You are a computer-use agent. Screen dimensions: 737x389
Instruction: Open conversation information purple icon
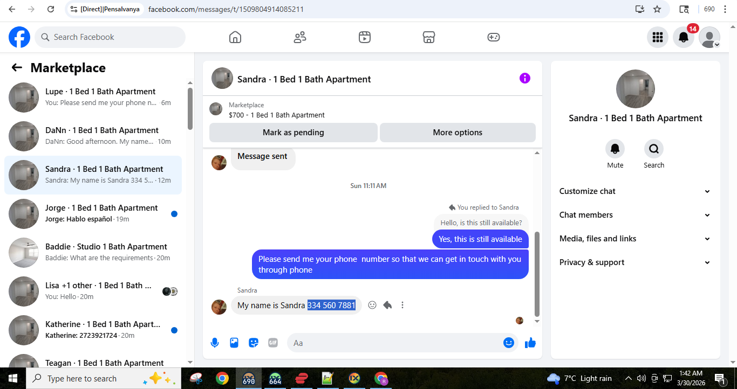[525, 78]
